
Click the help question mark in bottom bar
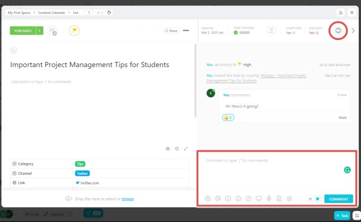tap(70, 214)
